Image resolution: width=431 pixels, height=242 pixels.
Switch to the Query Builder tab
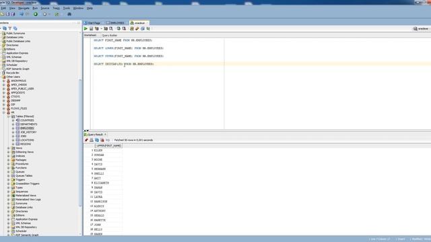pyautogui.click(x=110, y=36)
